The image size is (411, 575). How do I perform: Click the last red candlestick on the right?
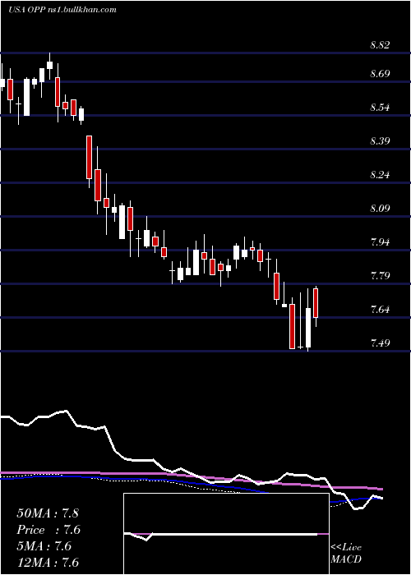click(x=316, y=303)
